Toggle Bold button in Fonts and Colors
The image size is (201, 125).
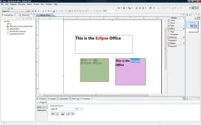coord(53,114)
